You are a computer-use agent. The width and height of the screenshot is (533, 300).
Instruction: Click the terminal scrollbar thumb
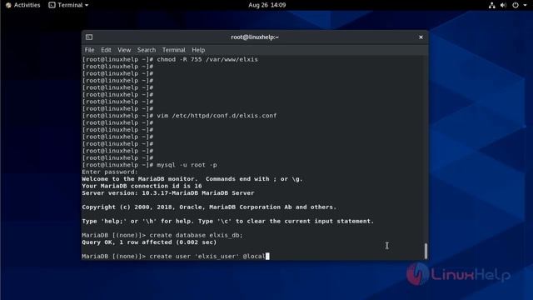[426, 251]
